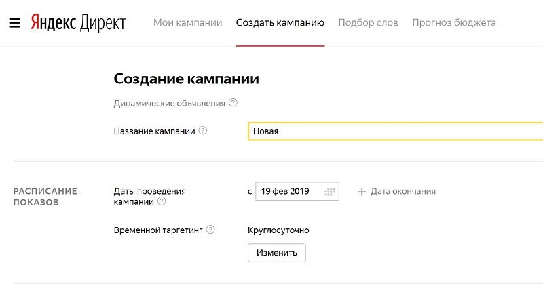The image size is (543, 284).
Task: Open the calendar picker icon
Action: [330, 192]
